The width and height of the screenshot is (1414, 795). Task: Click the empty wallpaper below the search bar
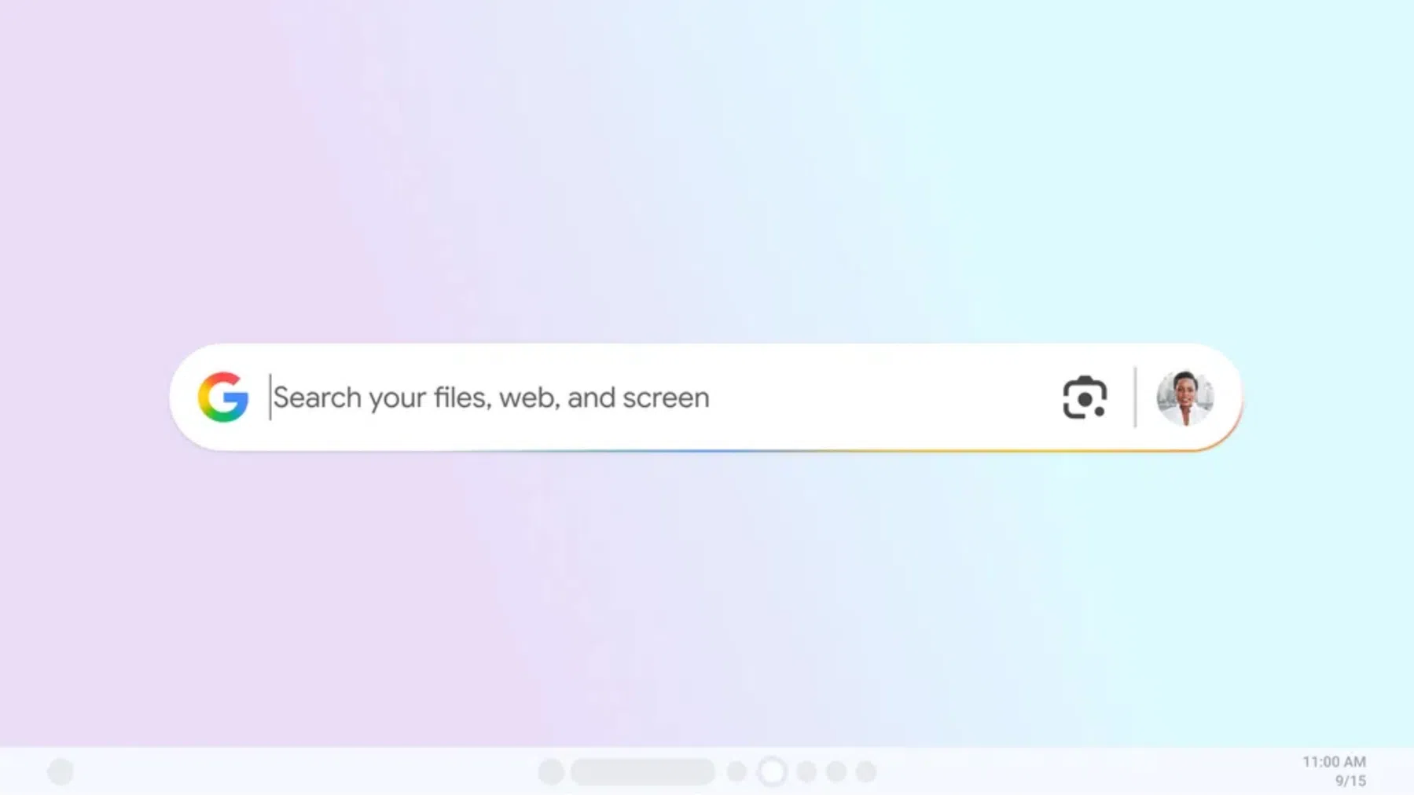tap(706, 597)
